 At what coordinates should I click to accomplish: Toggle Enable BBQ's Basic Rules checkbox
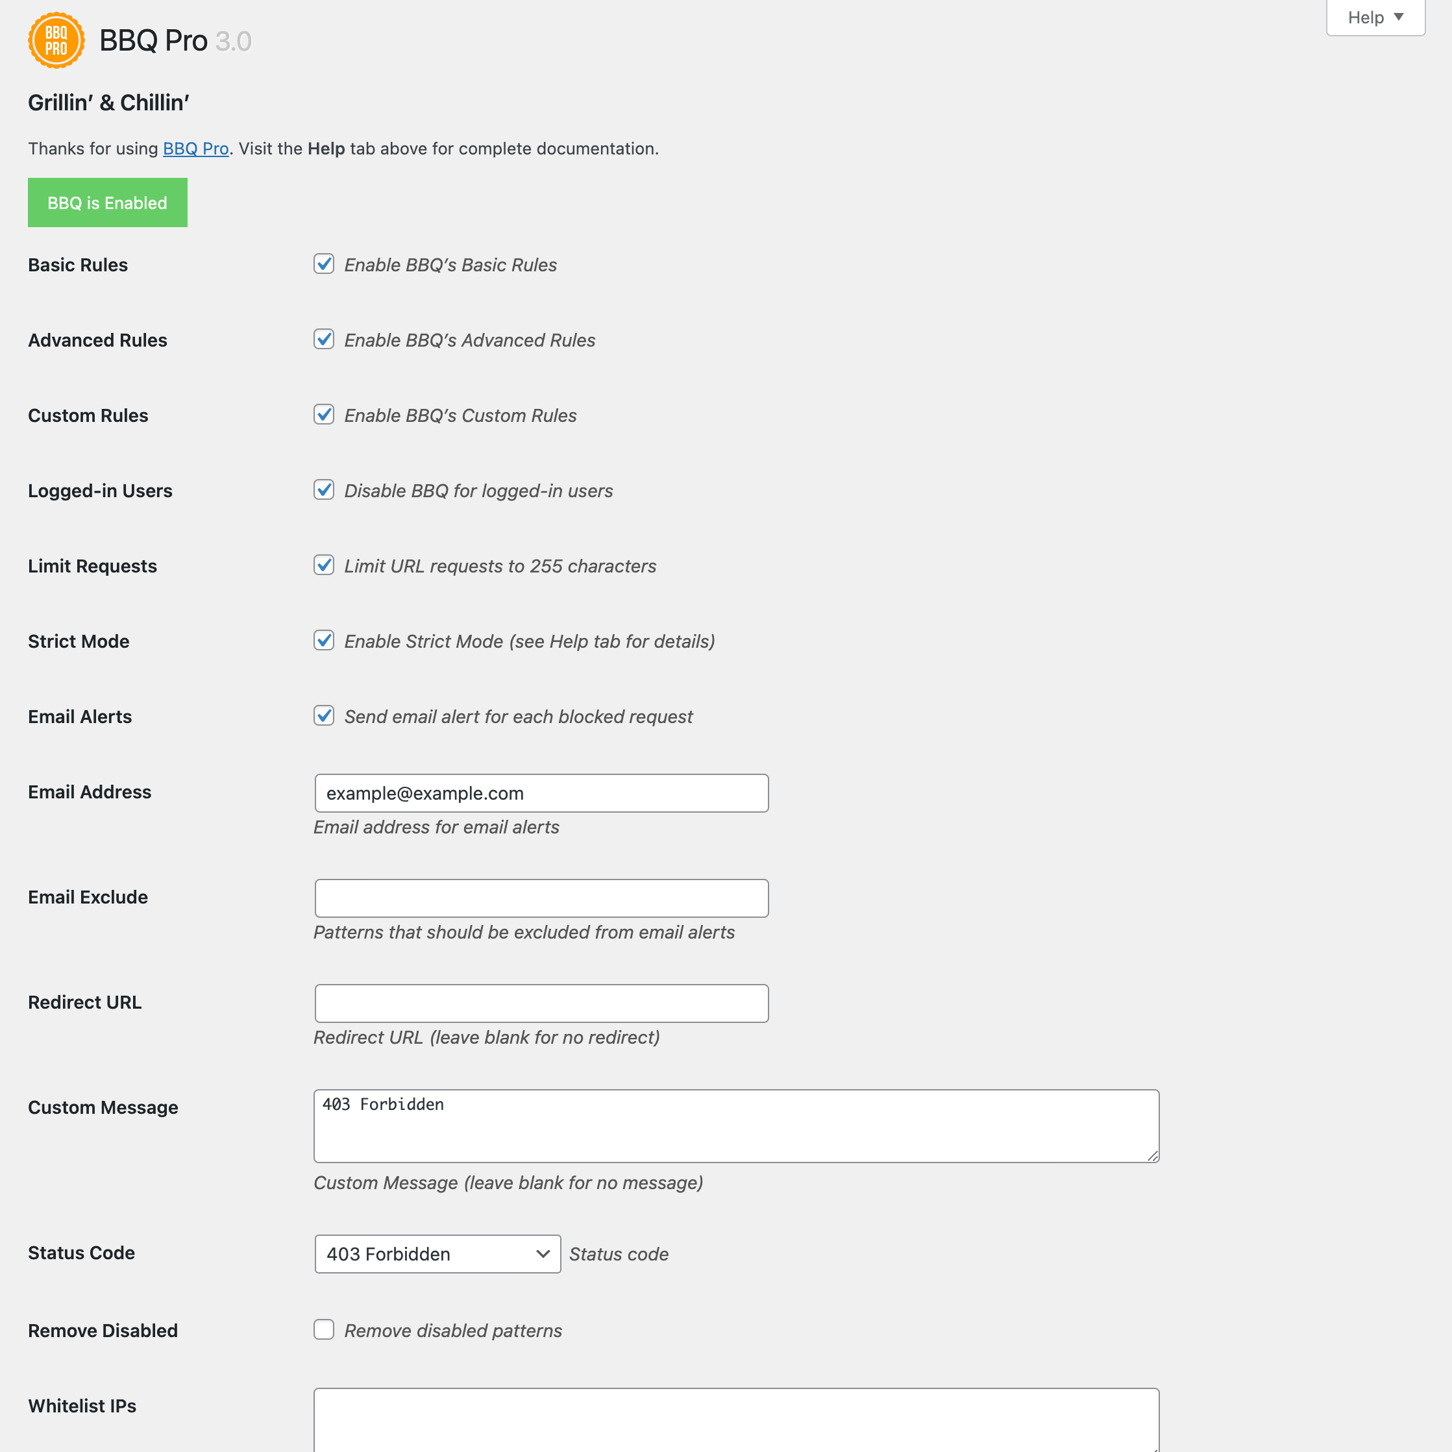tap(324, 264)
